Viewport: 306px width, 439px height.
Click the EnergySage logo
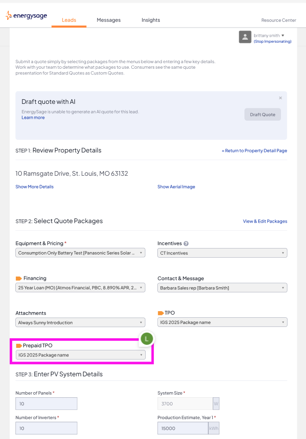point(26,16)
